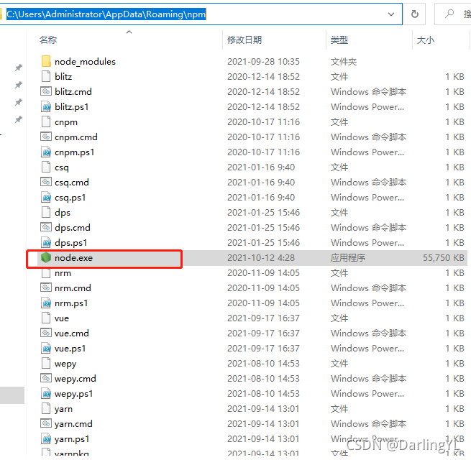The height and width of the screenshot is (460, 471).
Task: Select the yarn.cmd script icon
Action: click(x=46, y=423)
